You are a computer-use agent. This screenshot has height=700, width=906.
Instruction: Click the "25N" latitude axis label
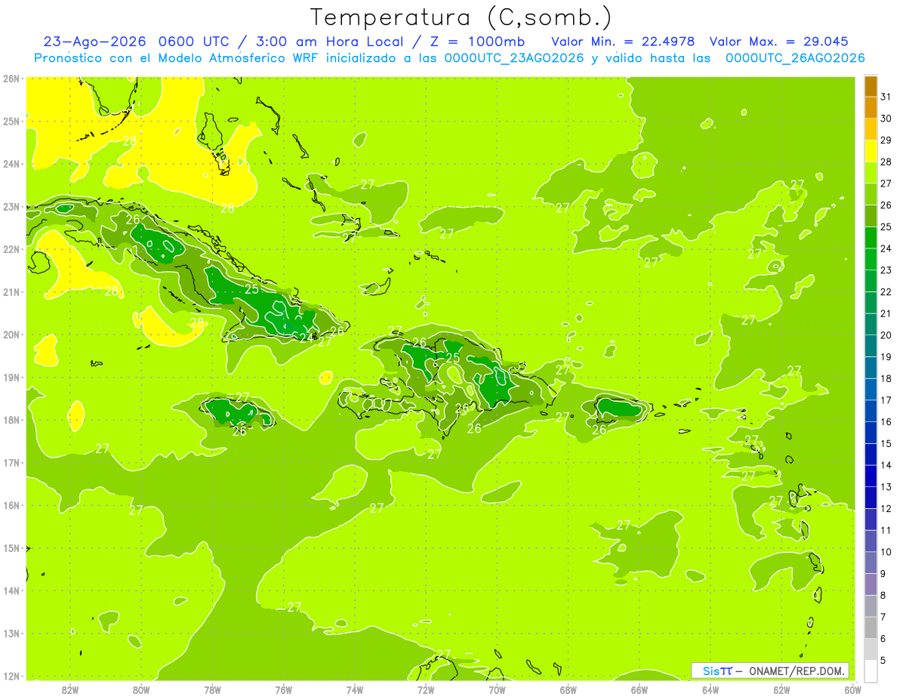[11, 121]
